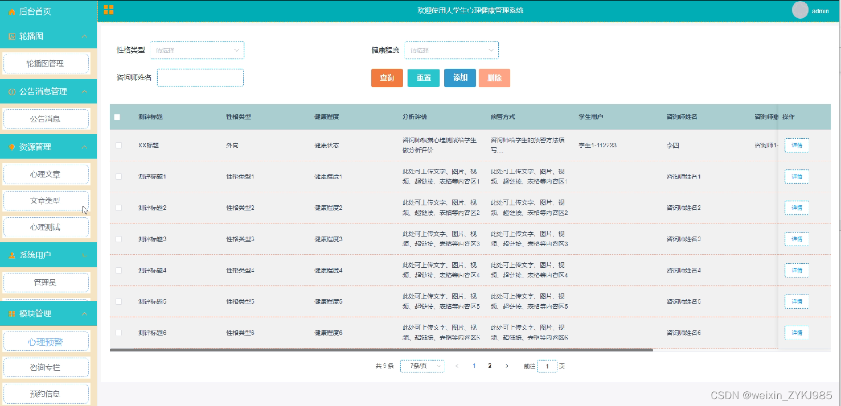Viewport: 841px width, 406px height.
Task: Open the 7条/页 page-size dropdown
Action: [x=421, y=366]
